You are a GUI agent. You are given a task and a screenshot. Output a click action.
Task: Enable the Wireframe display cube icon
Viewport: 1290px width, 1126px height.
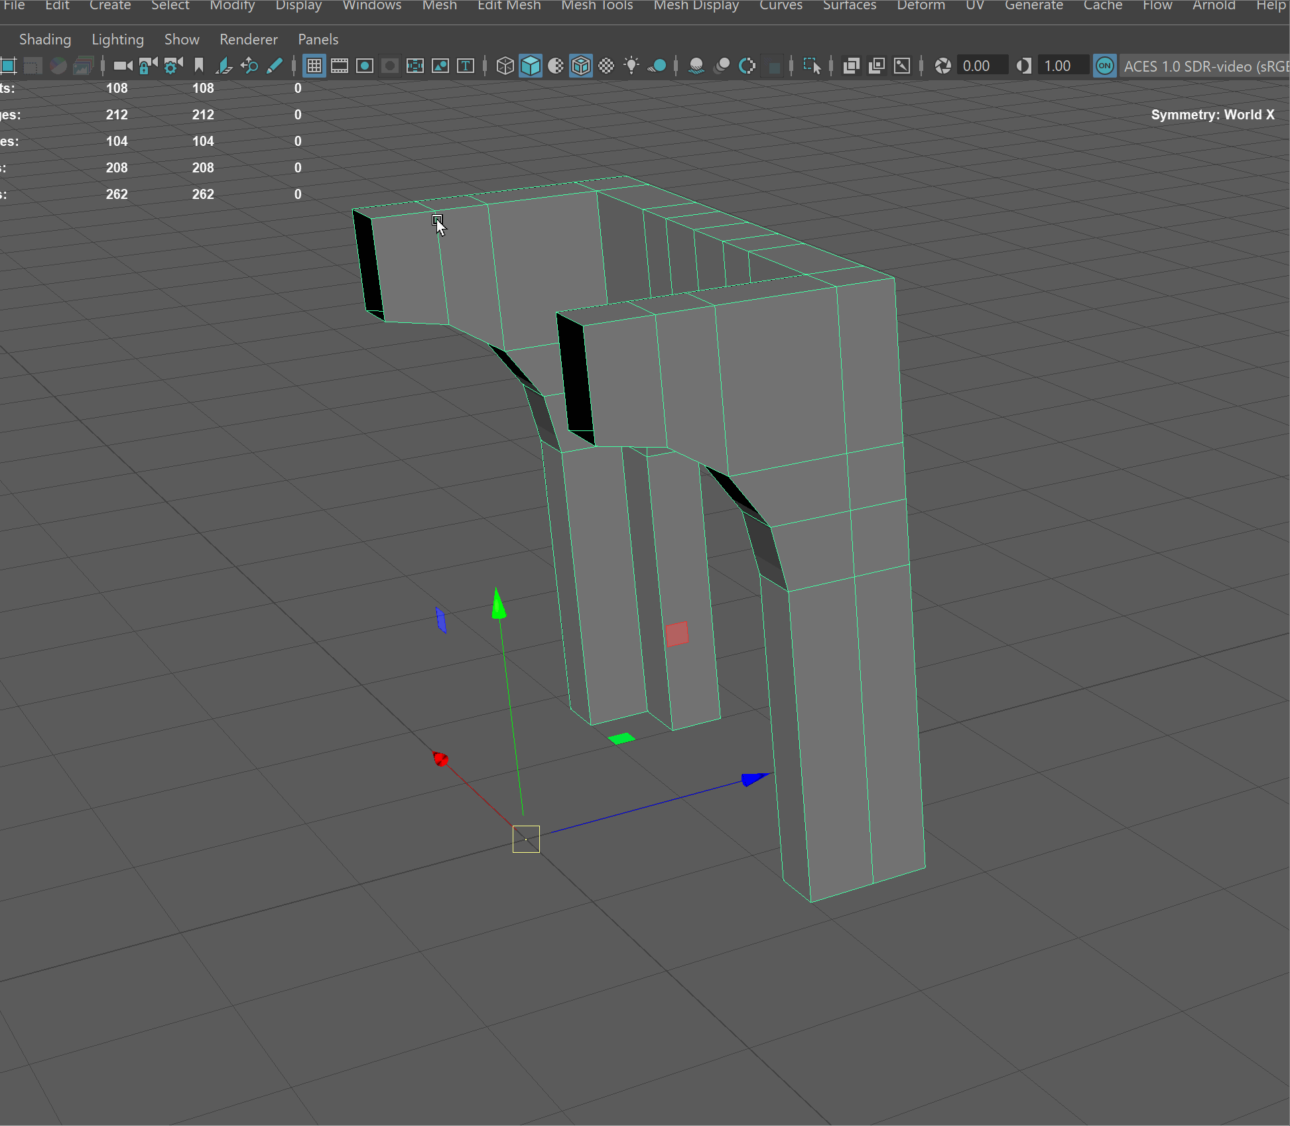click(x=505, y=66)
